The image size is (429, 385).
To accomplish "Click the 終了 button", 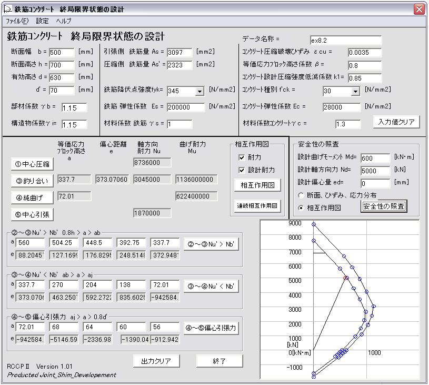I will (x=220, y=361).
